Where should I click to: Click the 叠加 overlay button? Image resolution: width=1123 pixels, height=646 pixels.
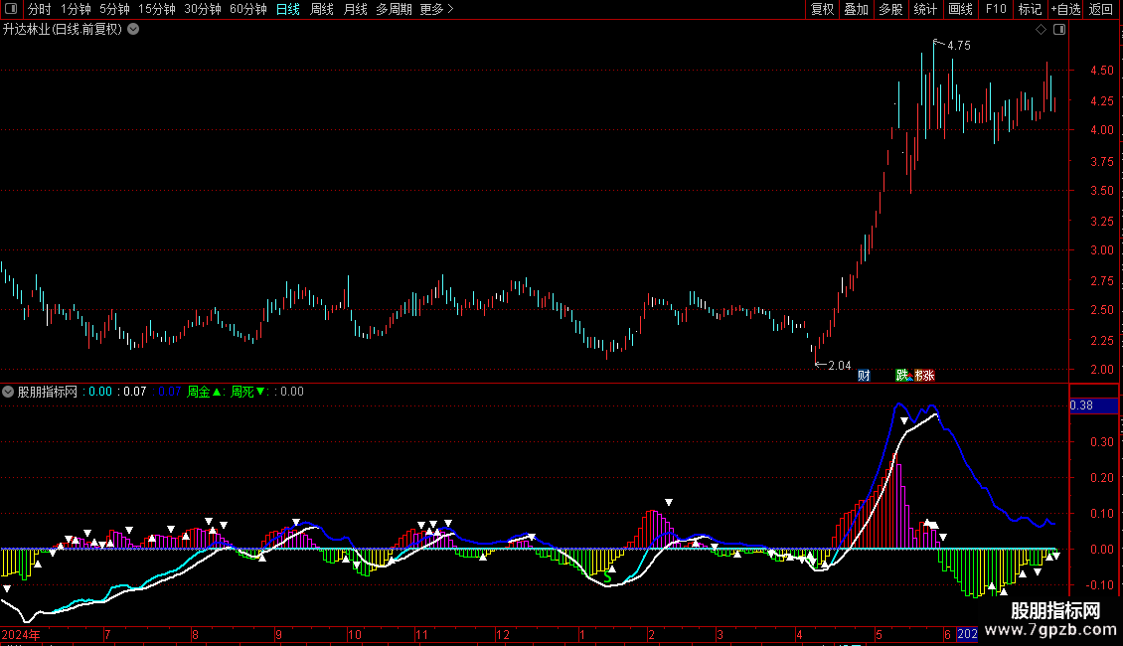pos(856,9)
